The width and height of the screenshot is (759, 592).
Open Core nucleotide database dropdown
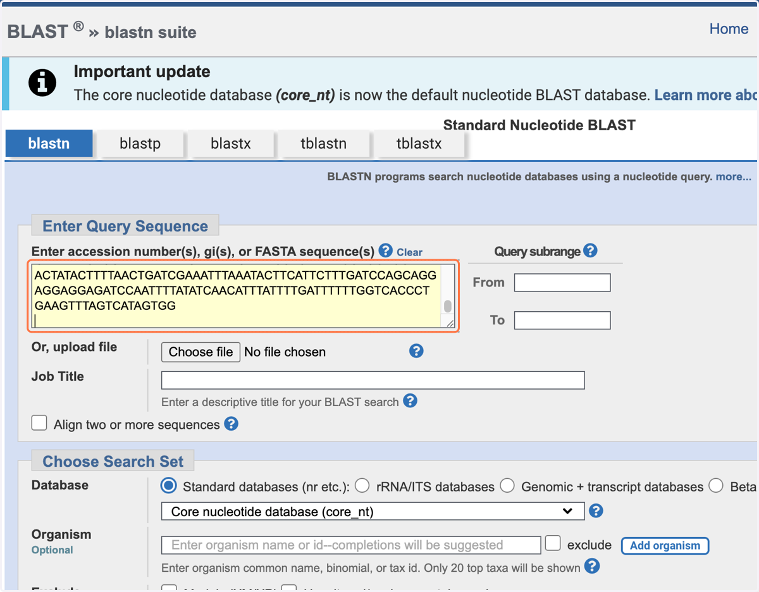(x=373, y=511)
